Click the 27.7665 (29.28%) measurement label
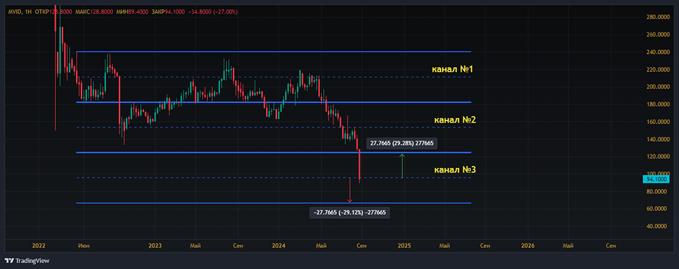Viewport: 679px width, 269px height. click(x=402, y=144)
